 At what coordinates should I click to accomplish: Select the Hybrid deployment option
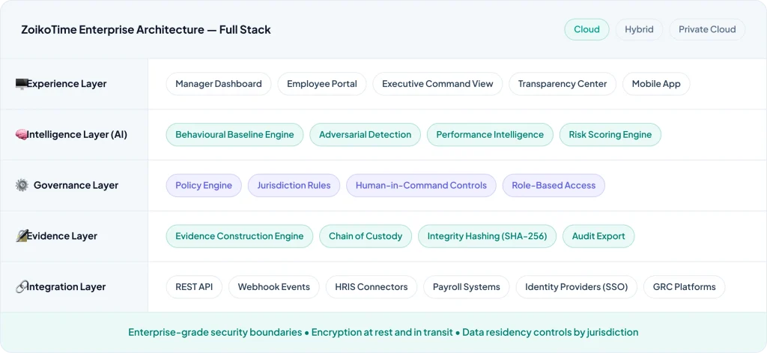(639, 29)
